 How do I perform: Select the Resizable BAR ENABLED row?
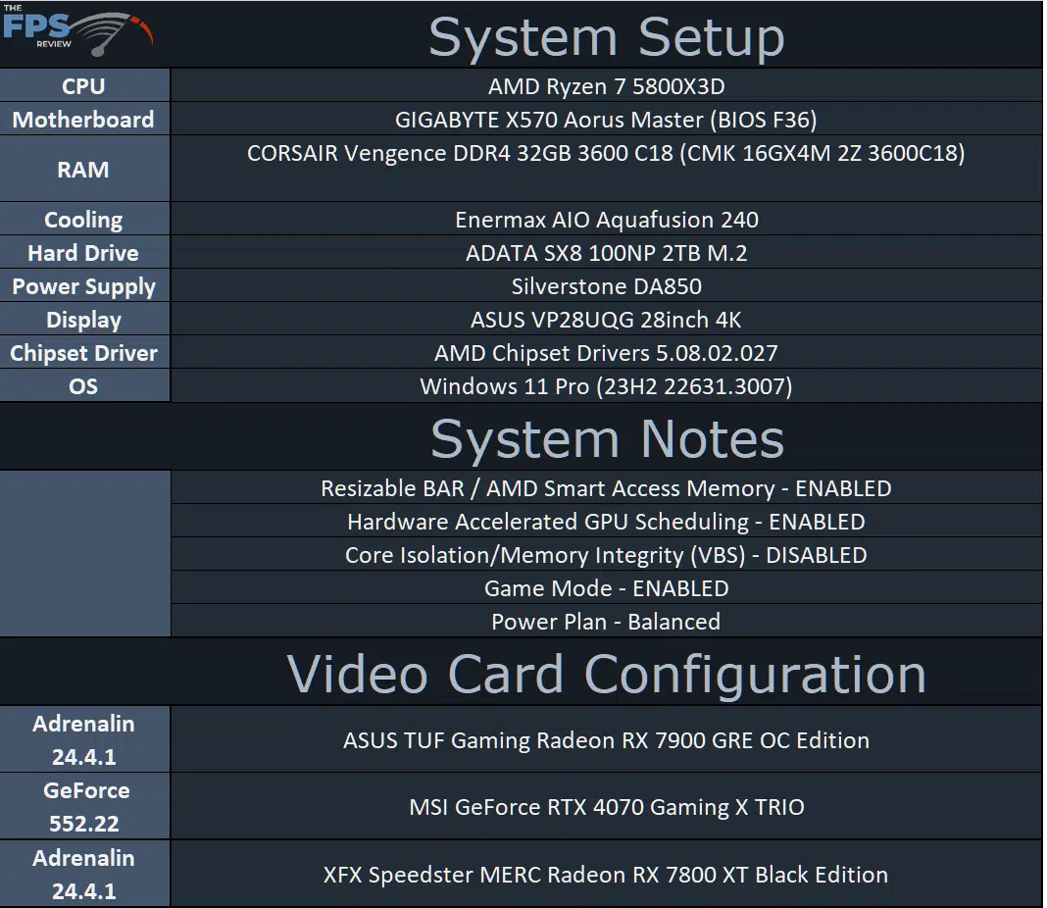(606, 488)
